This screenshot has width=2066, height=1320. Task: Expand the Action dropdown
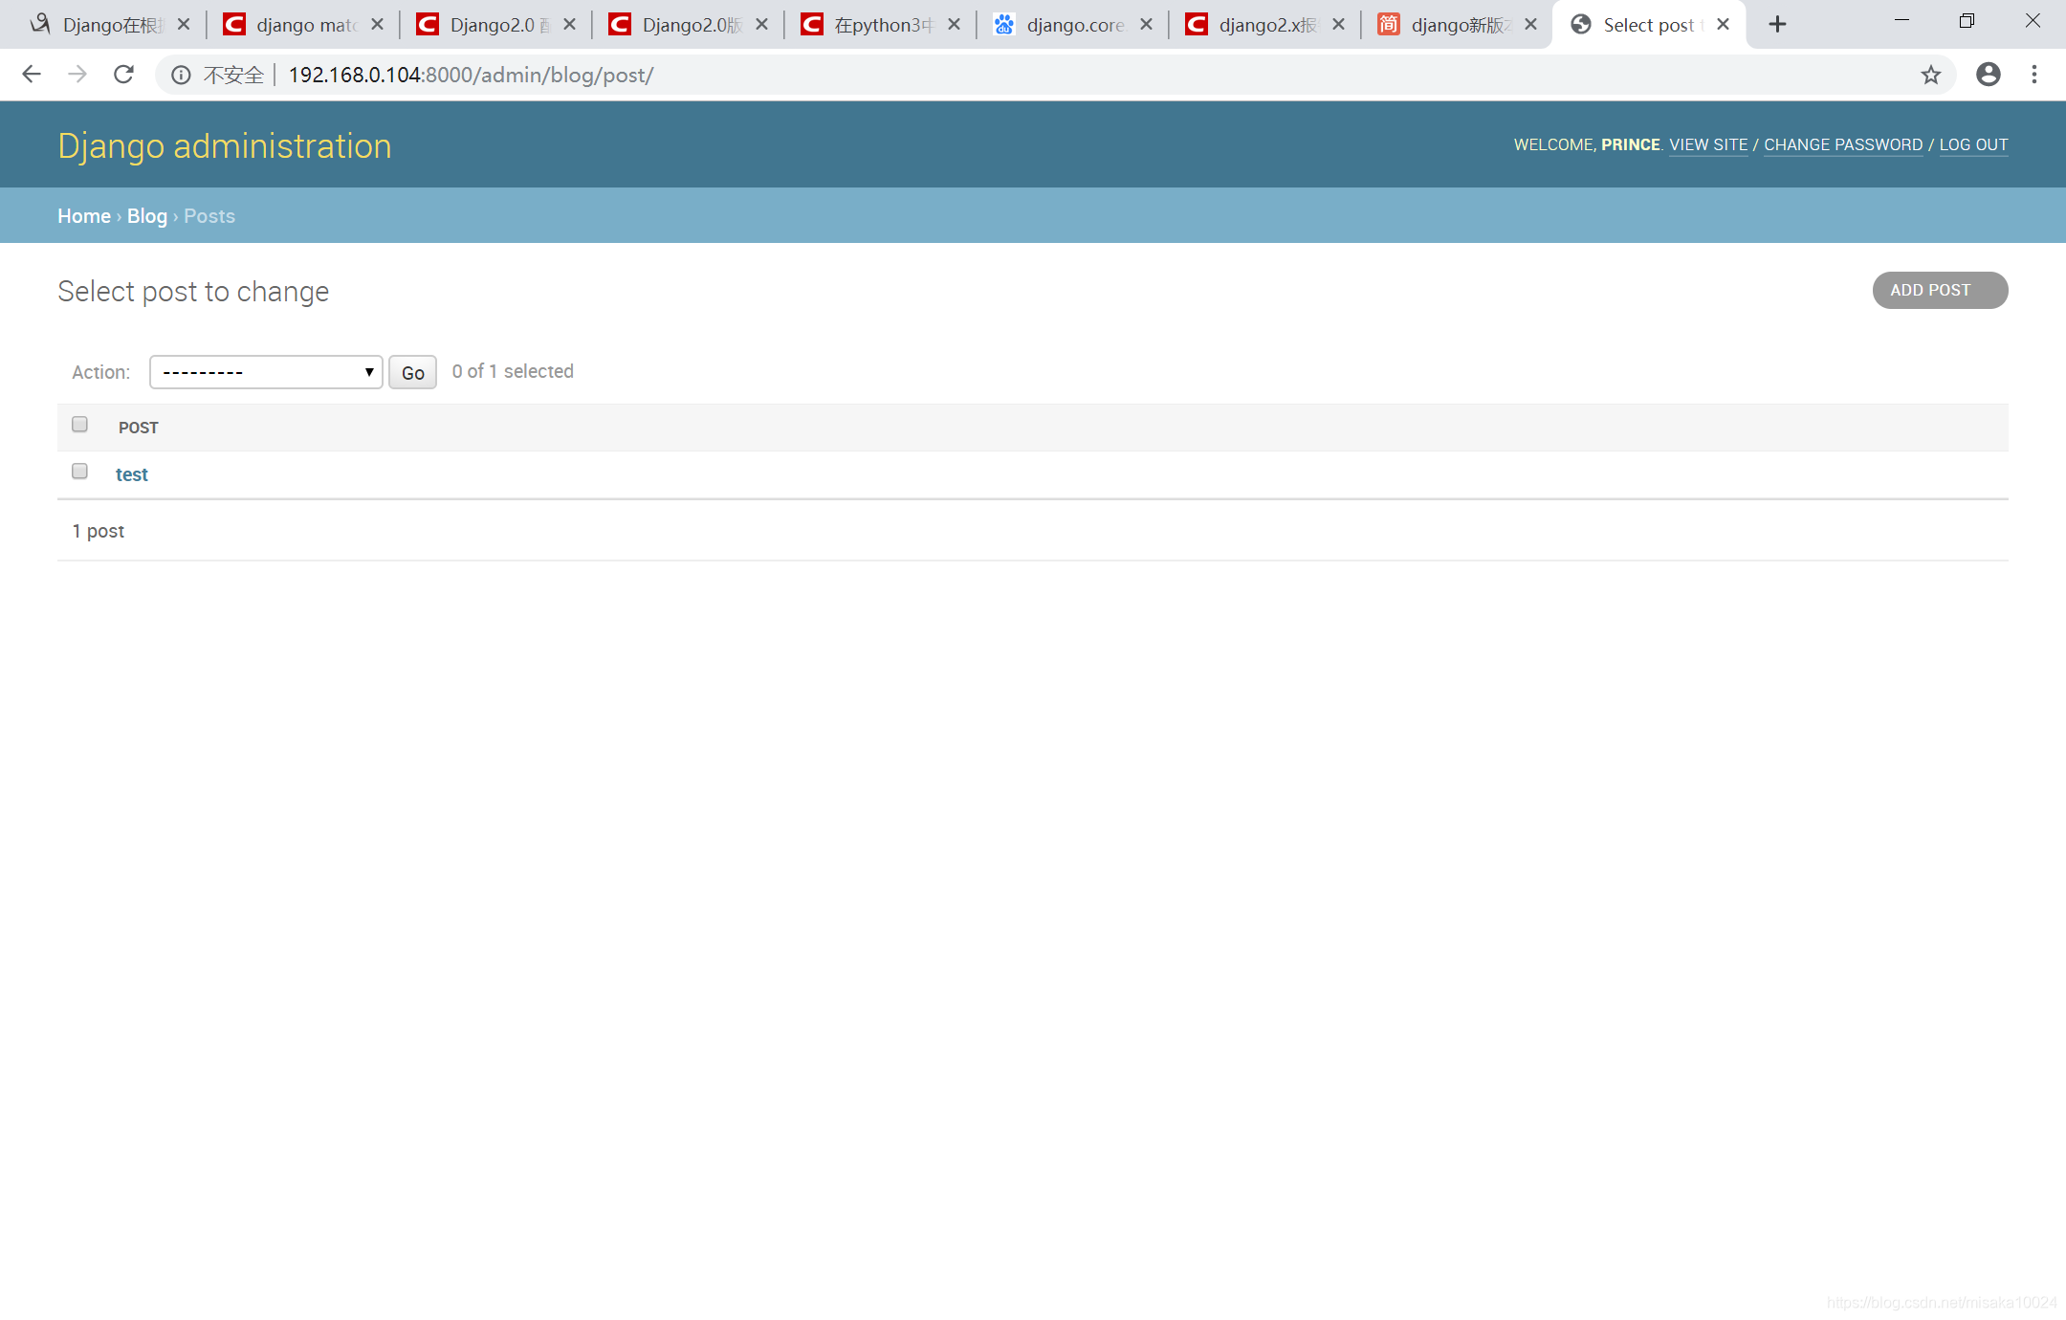266,372
